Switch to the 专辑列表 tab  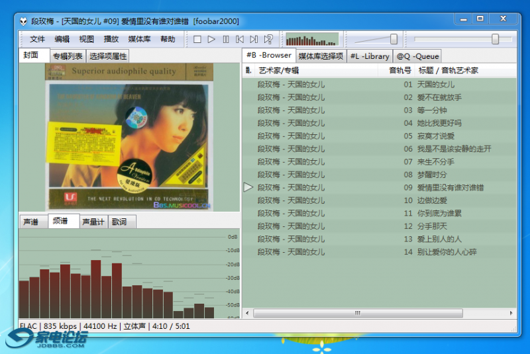click(68, 56)
